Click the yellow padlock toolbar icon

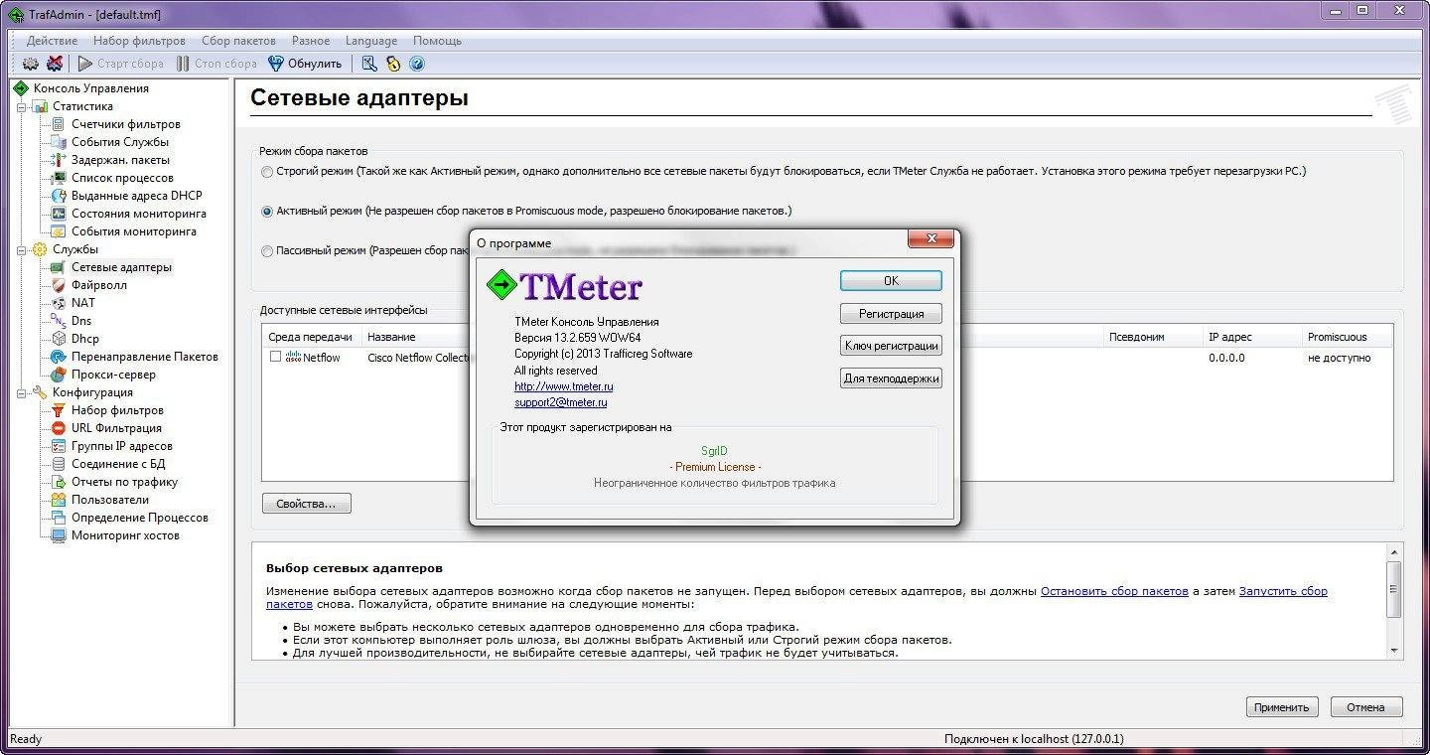point(393,64)
